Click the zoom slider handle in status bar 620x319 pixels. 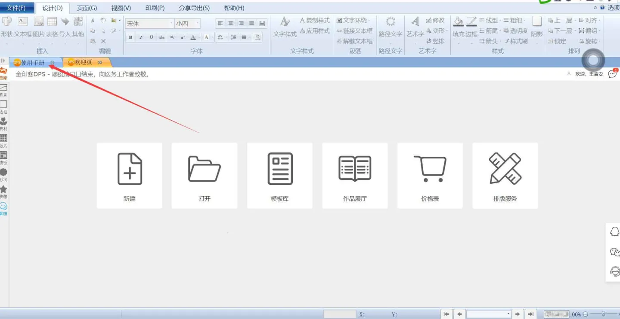(603, 314)
